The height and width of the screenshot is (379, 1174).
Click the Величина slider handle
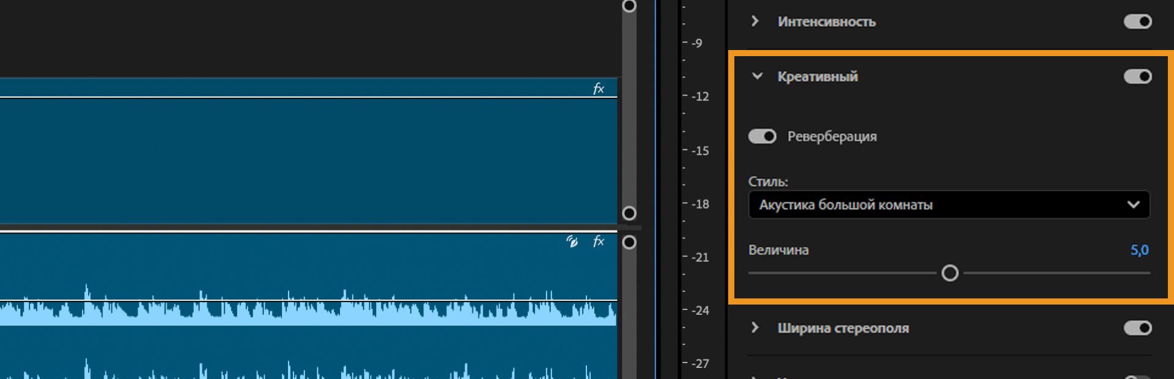(x=950, y=273)
